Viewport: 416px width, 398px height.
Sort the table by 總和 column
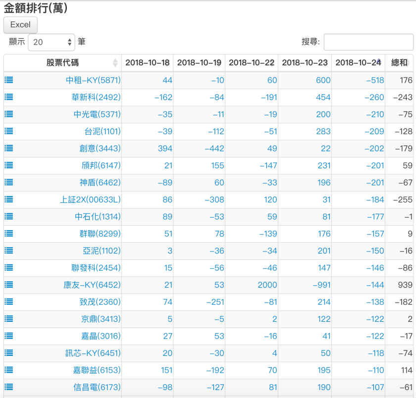pyautogui.click(x=399, y=63)
